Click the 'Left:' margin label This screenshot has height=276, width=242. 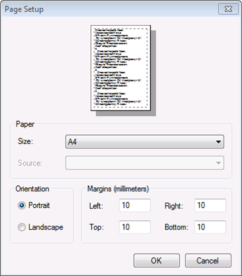pos(96,206)
